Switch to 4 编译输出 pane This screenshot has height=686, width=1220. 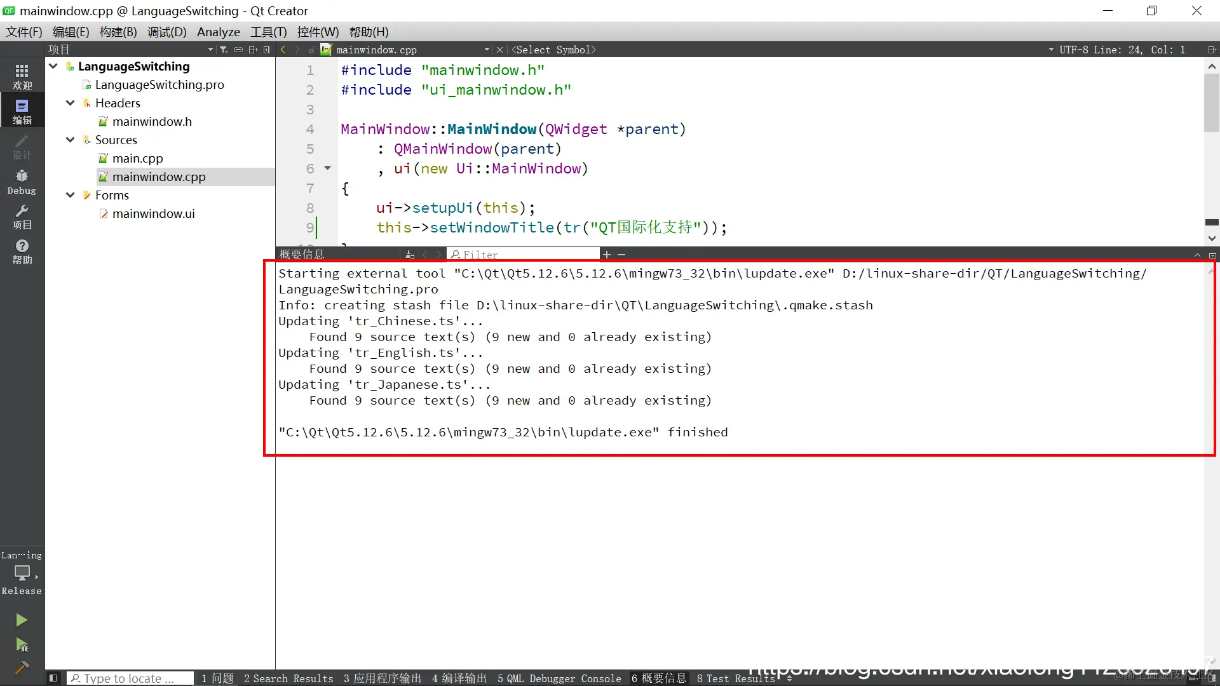tap(459, 678)
